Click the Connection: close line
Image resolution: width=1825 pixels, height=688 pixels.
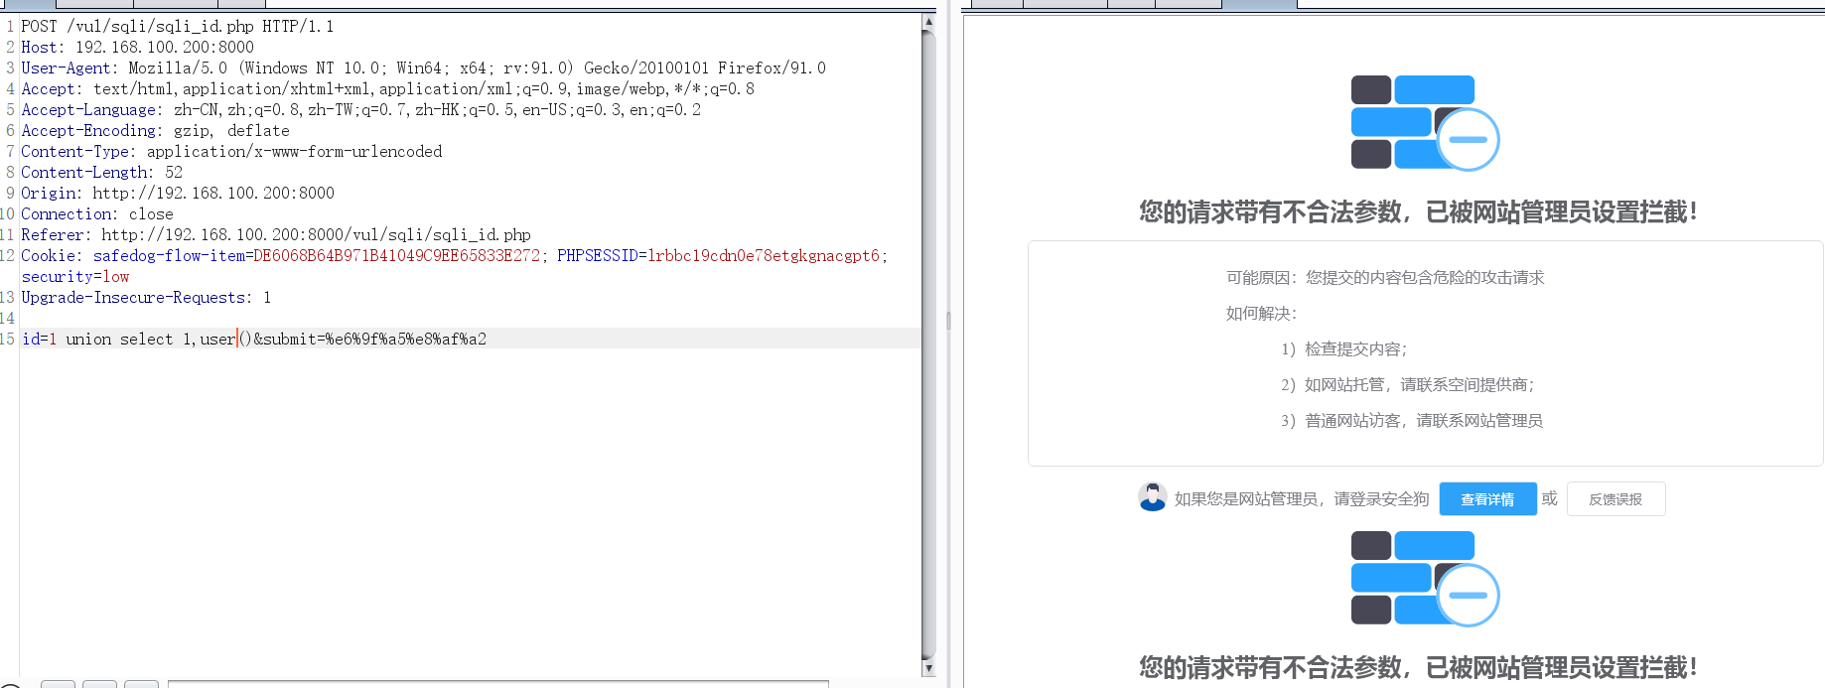click(97, 213)
